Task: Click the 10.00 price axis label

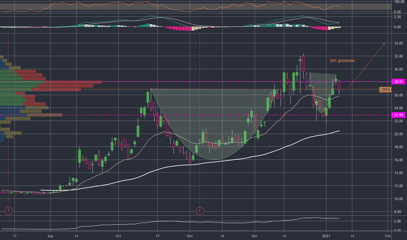Action: pos(398,199)
